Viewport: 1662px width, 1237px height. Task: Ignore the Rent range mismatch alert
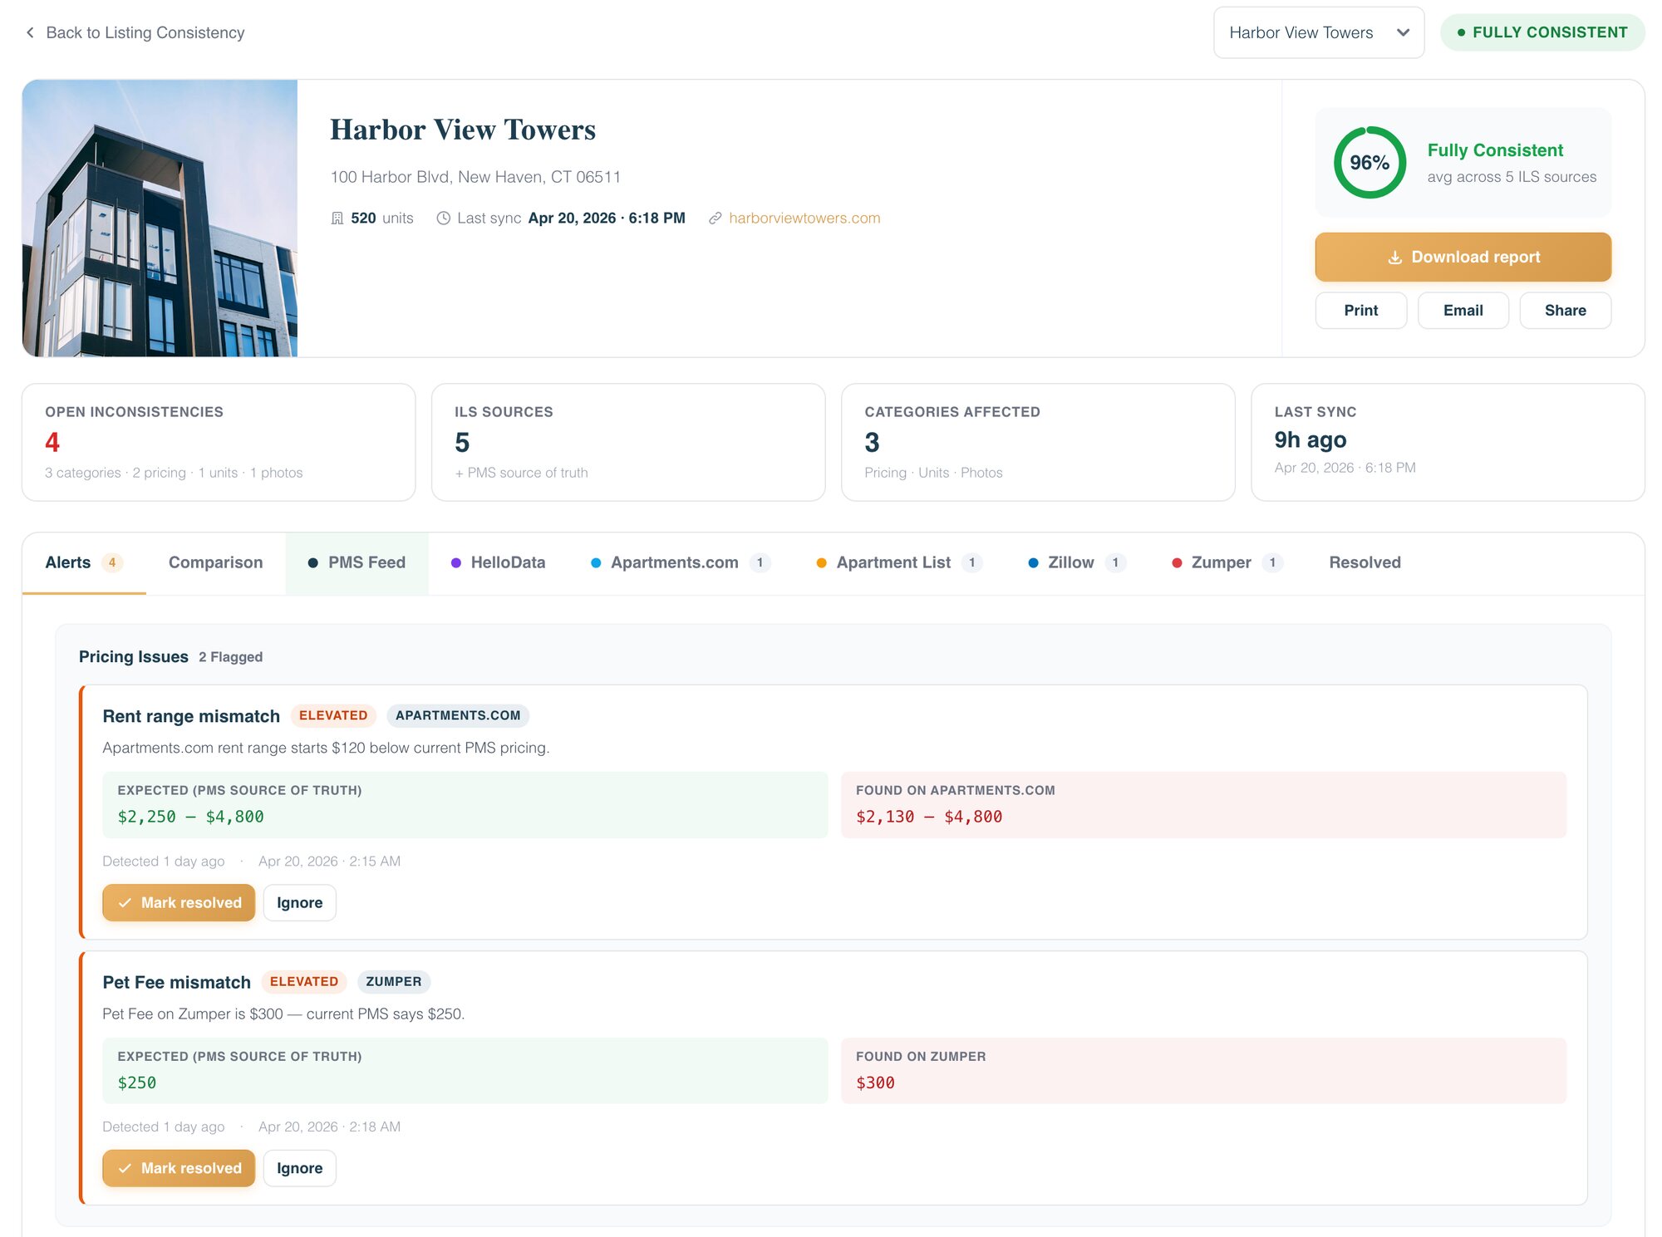[x=299, y=903]
